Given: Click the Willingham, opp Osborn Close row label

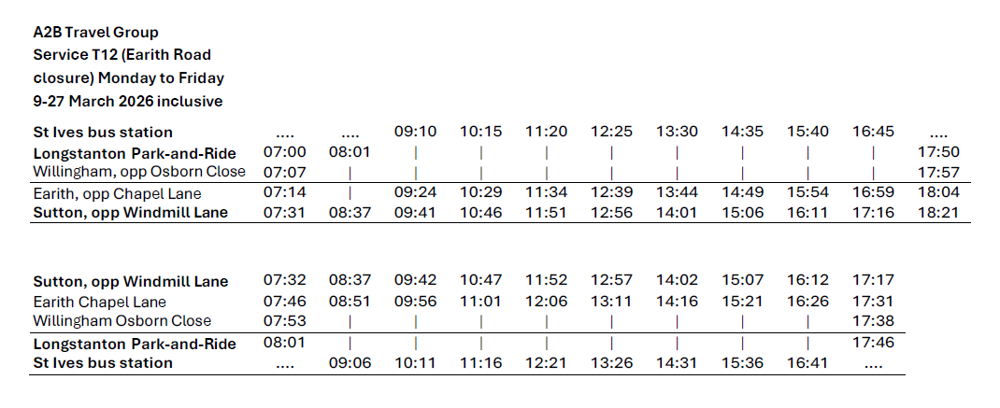Looking at the screenshot, I should [139, 172].
